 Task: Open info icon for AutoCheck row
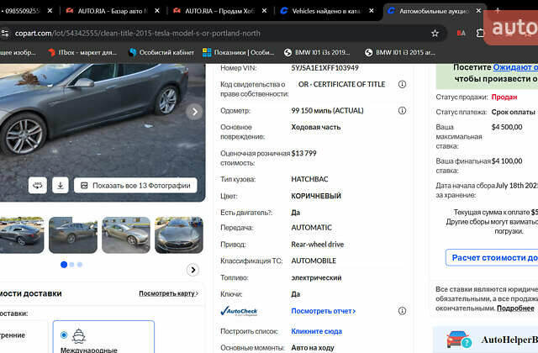[x=402, y=311]
